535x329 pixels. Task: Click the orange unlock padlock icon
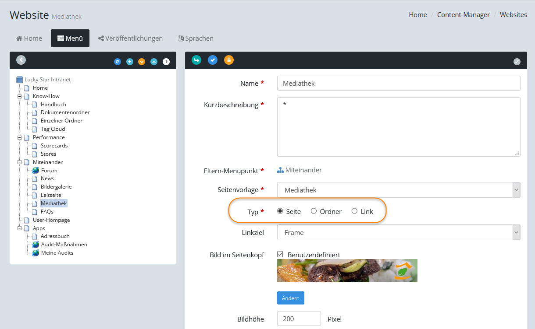228,60
